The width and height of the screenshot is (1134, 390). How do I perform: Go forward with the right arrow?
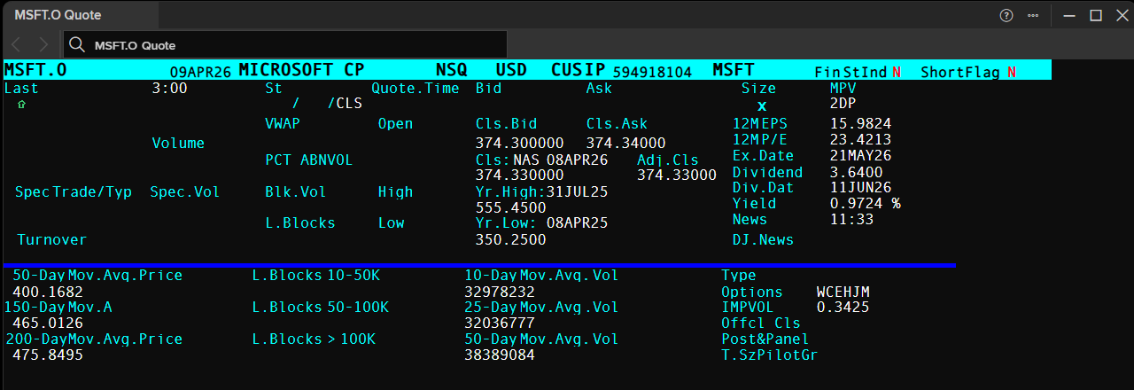(x=43, y=44)
